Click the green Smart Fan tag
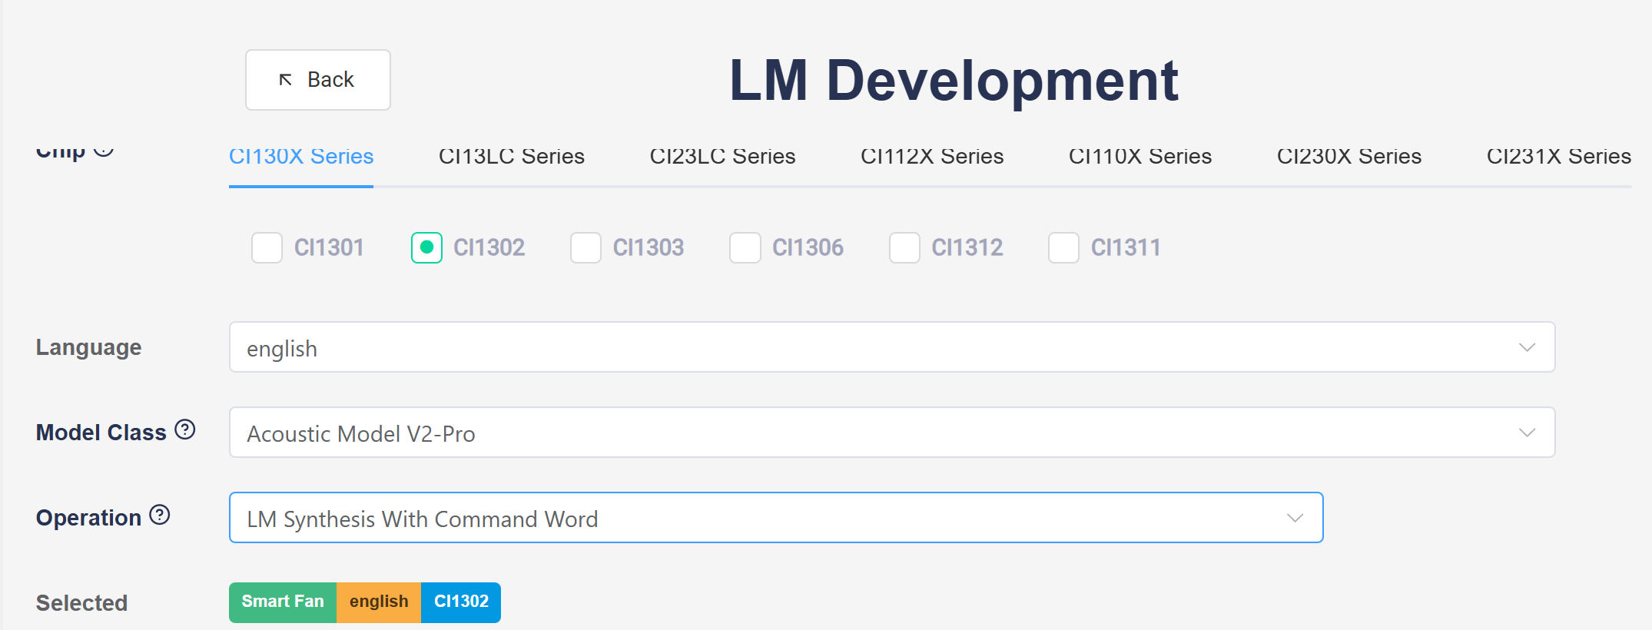Screen dimensions: 1652x630 (x=283, y=602)
